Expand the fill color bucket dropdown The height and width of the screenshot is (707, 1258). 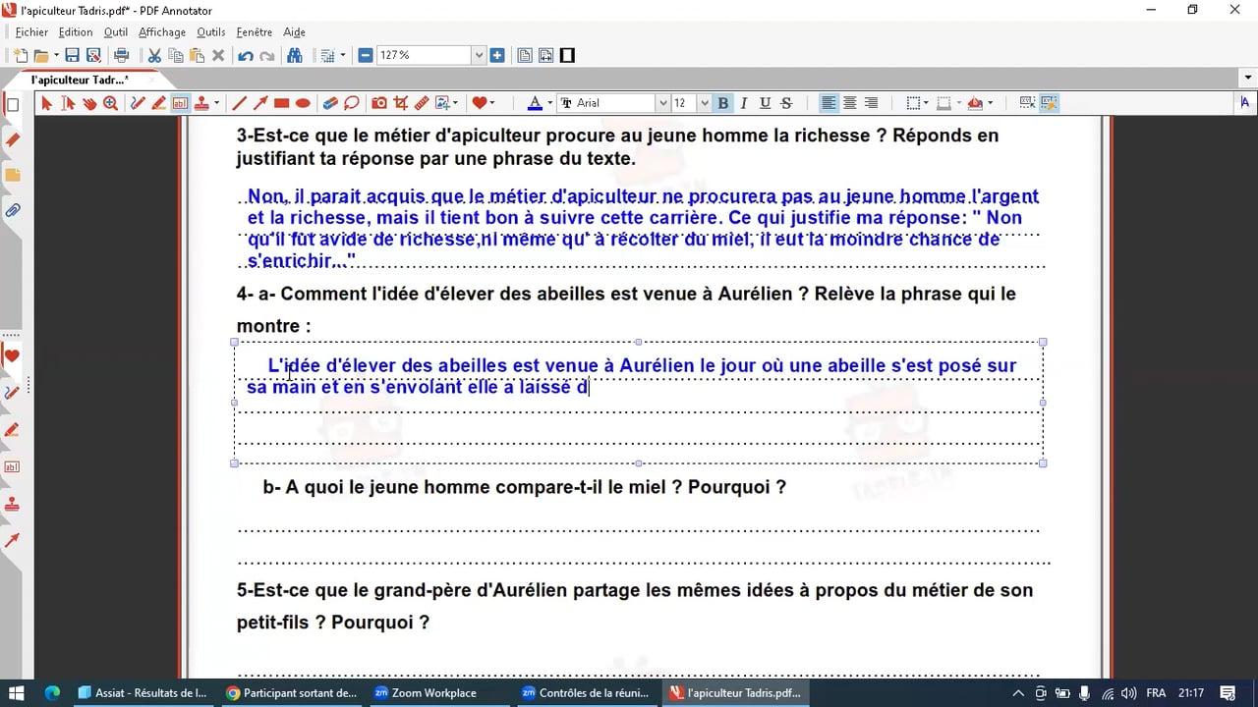(x=991, y=103)
